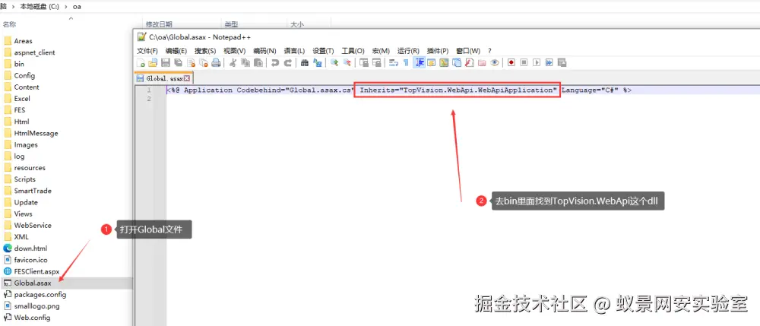Open the 搜索(S) menu
This screenshot has width=760, height=326.
205,51
